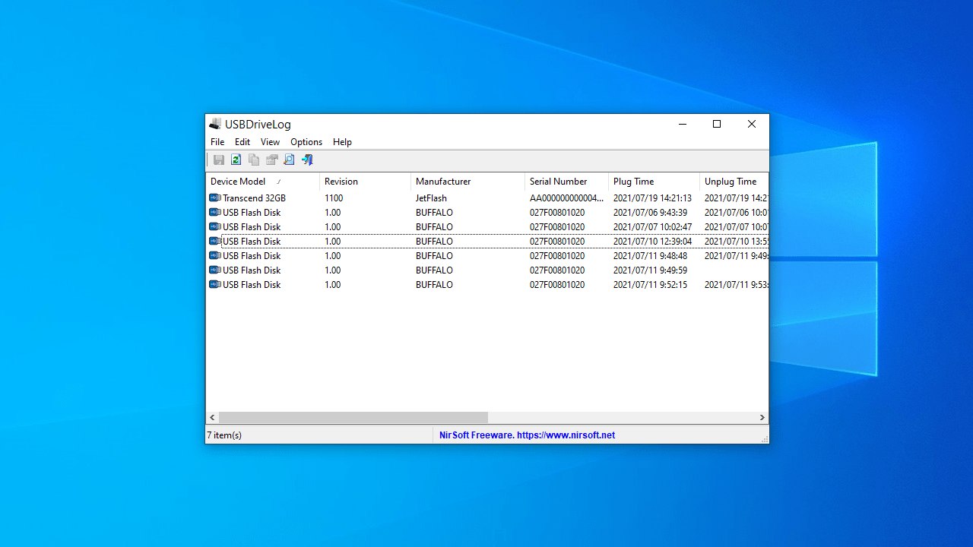Click drive icon of row plugged 2021/07/11 9:52:15
973x547 pixels.
(x=215, y=284)
